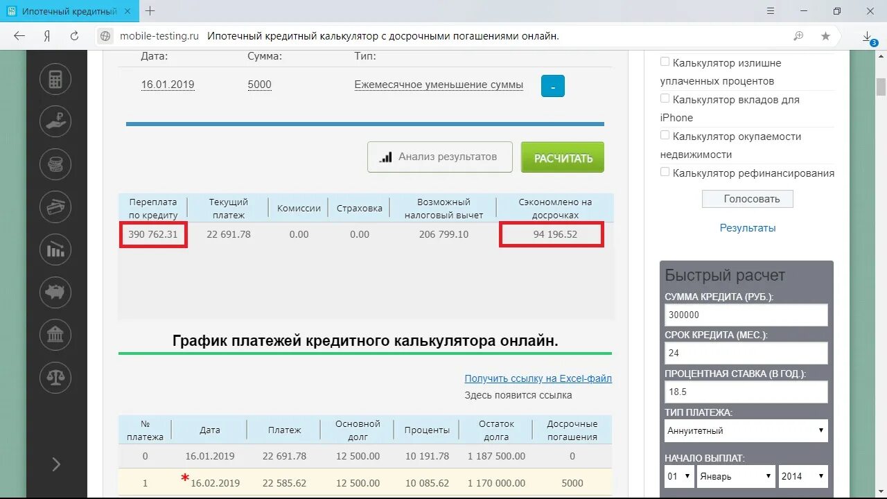This screenshot has height=499, width=887.
Task: Check 'Калькулятор вкладов для iPhone'
Action: [665, 98]
